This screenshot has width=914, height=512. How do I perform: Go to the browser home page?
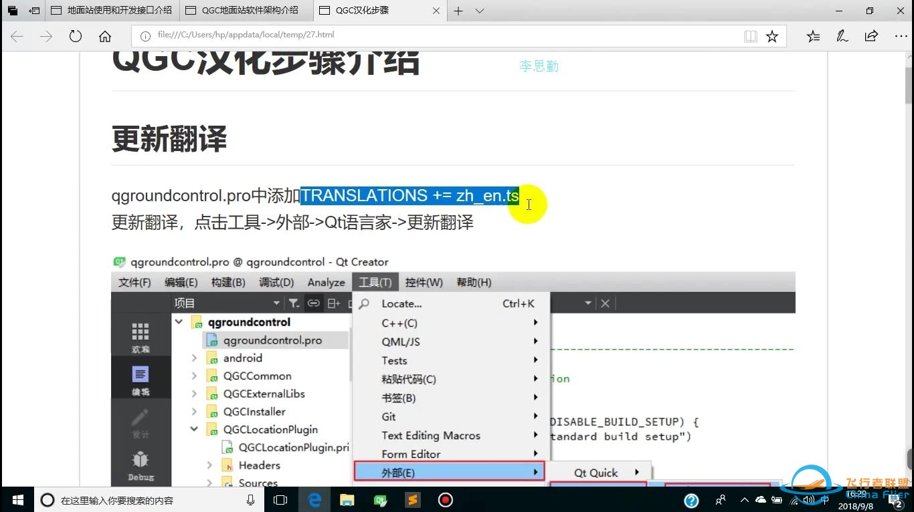click(x=105, y=37)
